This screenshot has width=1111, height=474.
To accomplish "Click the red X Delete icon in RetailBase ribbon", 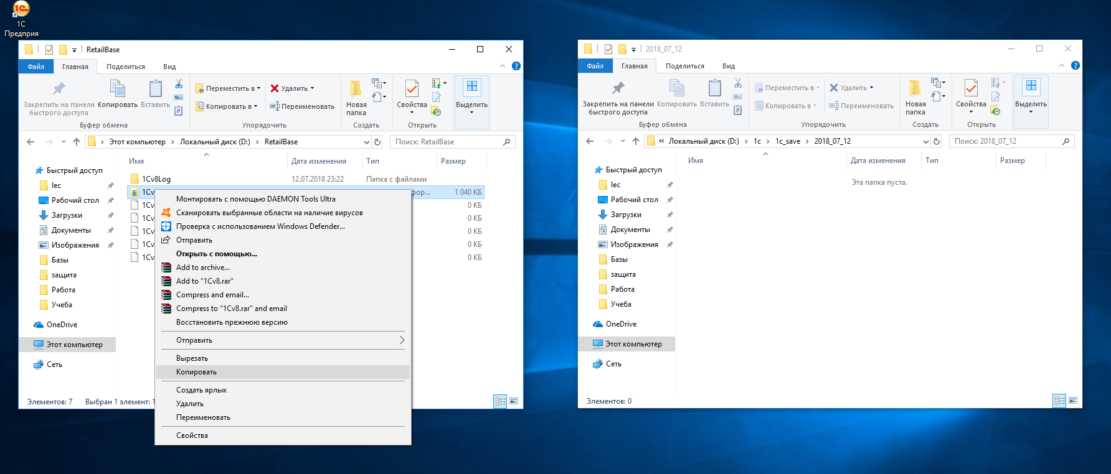I will 274,88.
